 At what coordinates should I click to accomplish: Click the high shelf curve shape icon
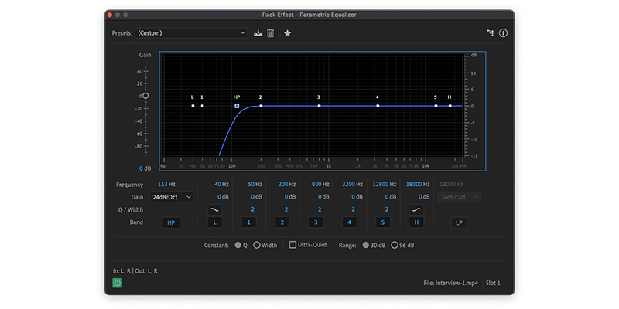(x=416, y=209)
